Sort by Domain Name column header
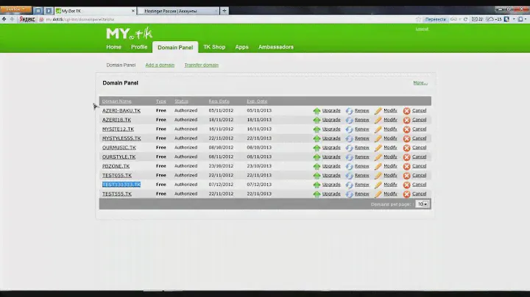Screen dimensions: 530x297 tap(116, 101)
